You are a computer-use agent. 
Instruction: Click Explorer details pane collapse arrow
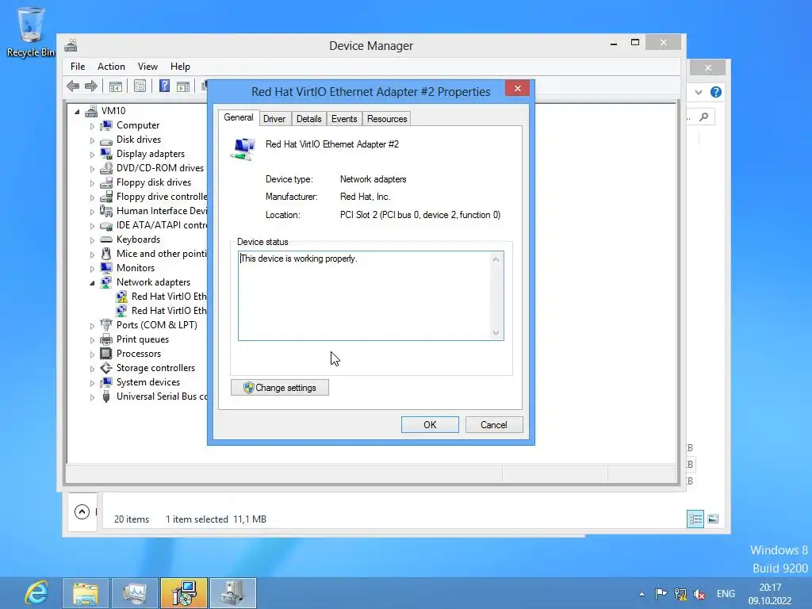pyautogui.click(x=82, y=511)
